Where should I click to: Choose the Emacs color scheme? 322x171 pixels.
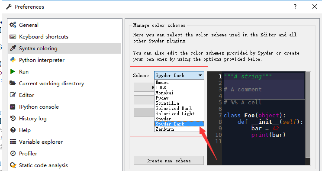179,82
